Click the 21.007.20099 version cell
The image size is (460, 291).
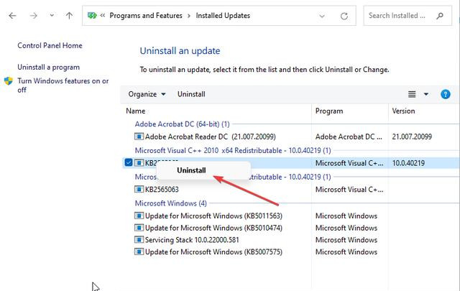click(x=412, y=137)
